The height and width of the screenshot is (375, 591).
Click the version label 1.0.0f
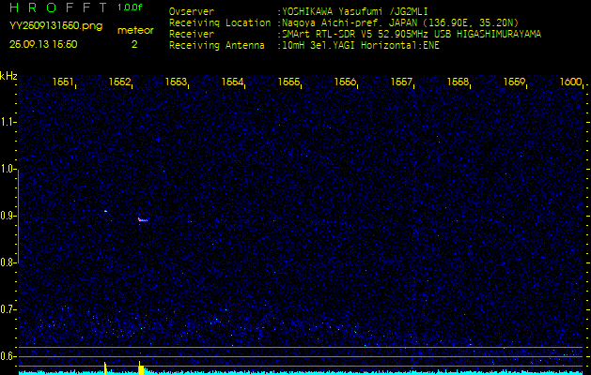pos(130,7)
